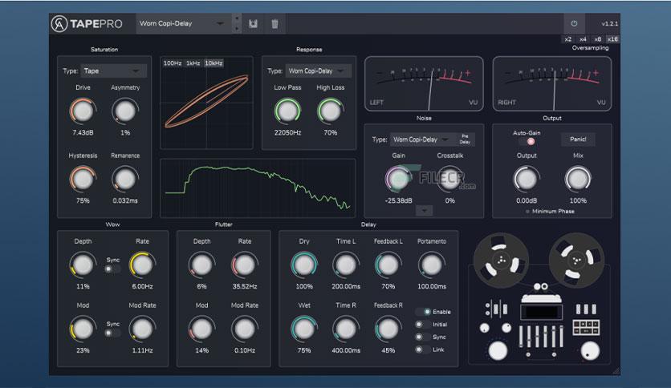Select x16 oversampling
This screenshot has width=671, height=388.
coord(612,39)
